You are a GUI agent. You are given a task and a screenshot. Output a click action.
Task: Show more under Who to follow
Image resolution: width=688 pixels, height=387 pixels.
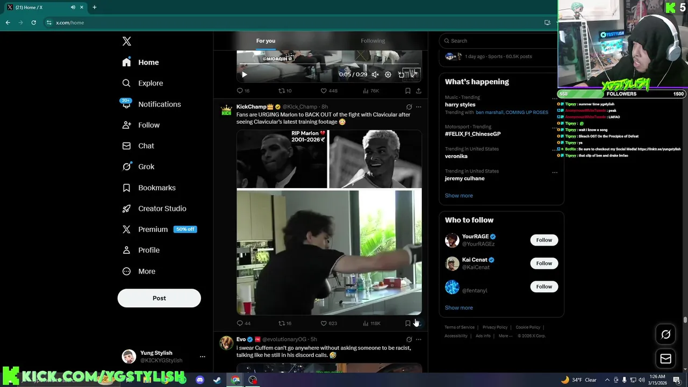click(458, 308)
